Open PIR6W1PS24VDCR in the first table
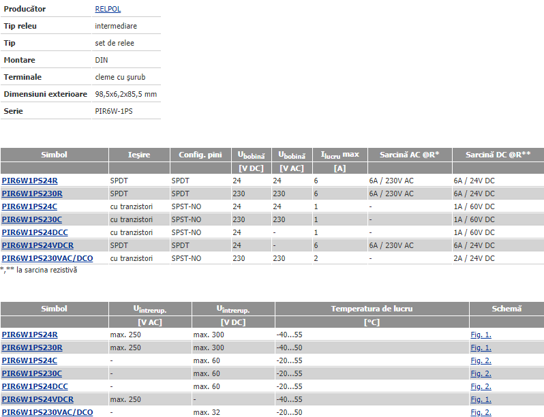Viewport: 544px width, 417px height. [x=37, y=245]
